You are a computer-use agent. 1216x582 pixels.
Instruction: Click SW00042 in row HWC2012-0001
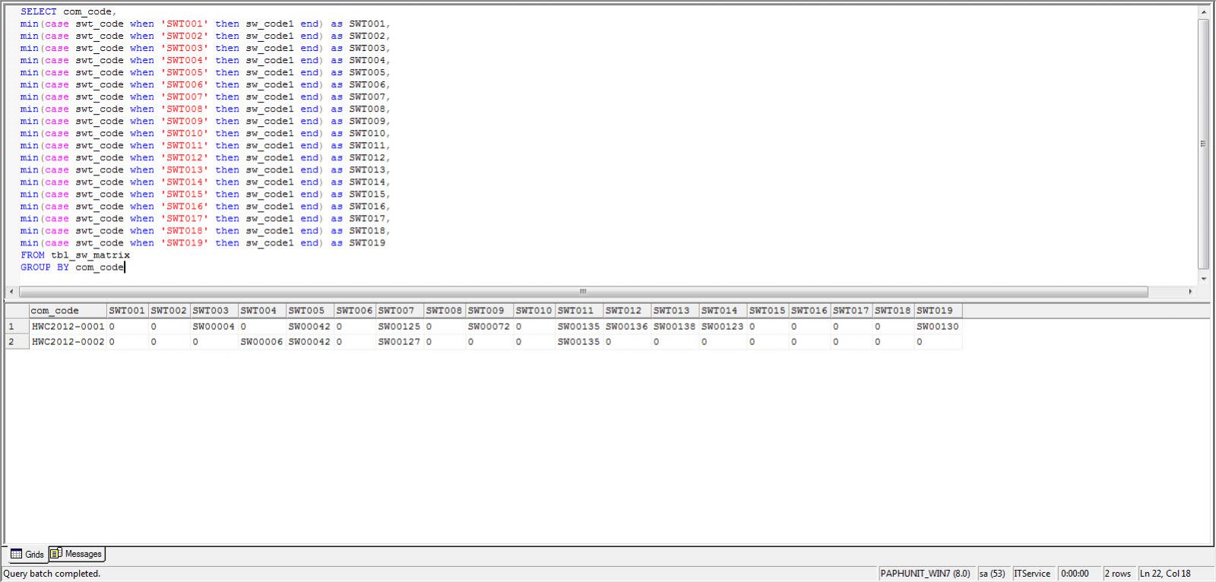tap(310, 327)
